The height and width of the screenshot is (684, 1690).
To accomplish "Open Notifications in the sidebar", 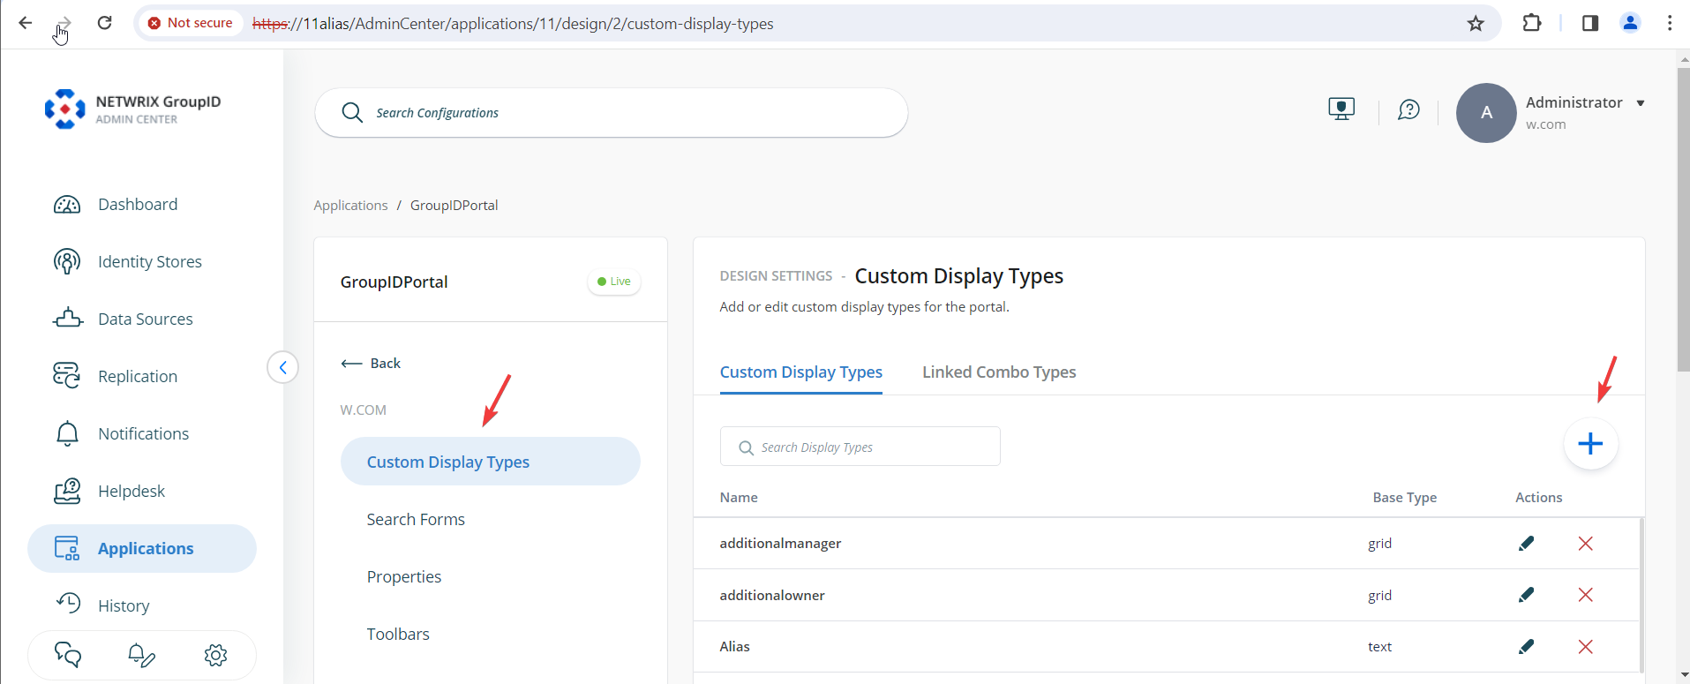I will [x=122, y=434].
